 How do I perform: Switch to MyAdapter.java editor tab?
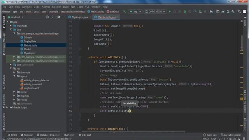pyautogui.click(x=80, y=17)
